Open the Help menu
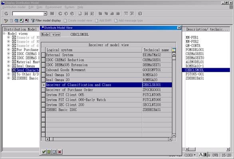The height and width of the screenshot is (159, 234). pos(80,7)
